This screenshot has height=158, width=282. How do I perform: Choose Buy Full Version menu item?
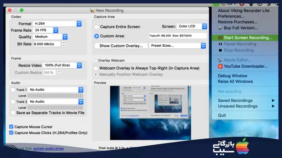[x=241, y=28]
